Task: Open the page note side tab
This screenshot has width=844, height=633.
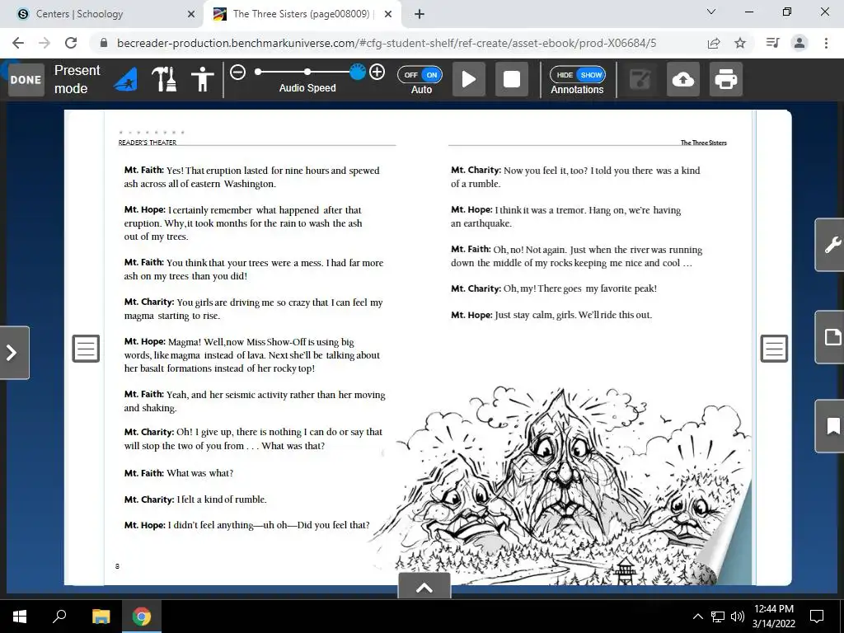Action: pos(831,337)
